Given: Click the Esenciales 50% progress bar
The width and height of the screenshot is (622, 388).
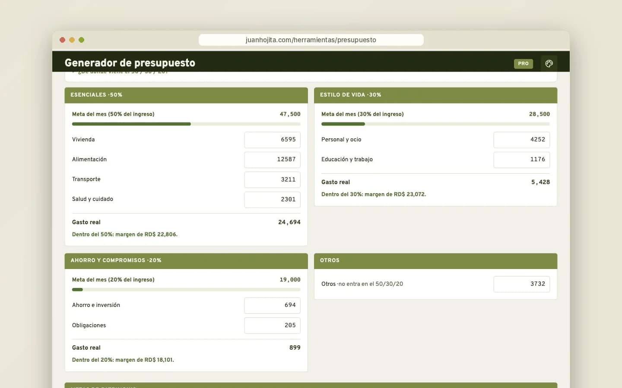Looking at the screenshot, I should [x=186, y=124].
